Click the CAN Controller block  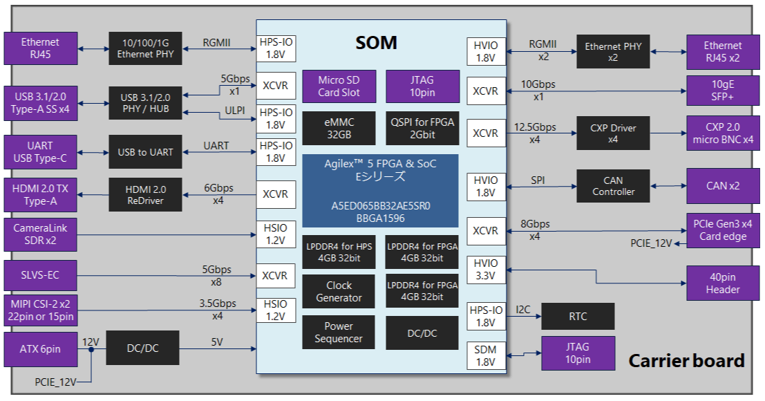point(613,186)
